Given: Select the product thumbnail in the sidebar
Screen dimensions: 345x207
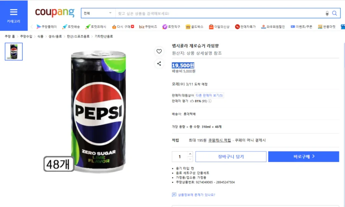Looking at the screenshot, I should click(x=13, y=51).
